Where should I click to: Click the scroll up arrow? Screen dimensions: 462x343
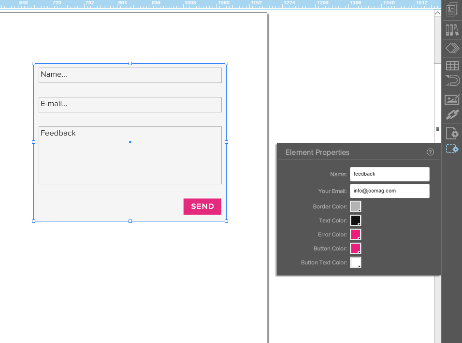(x=437, y=13)
